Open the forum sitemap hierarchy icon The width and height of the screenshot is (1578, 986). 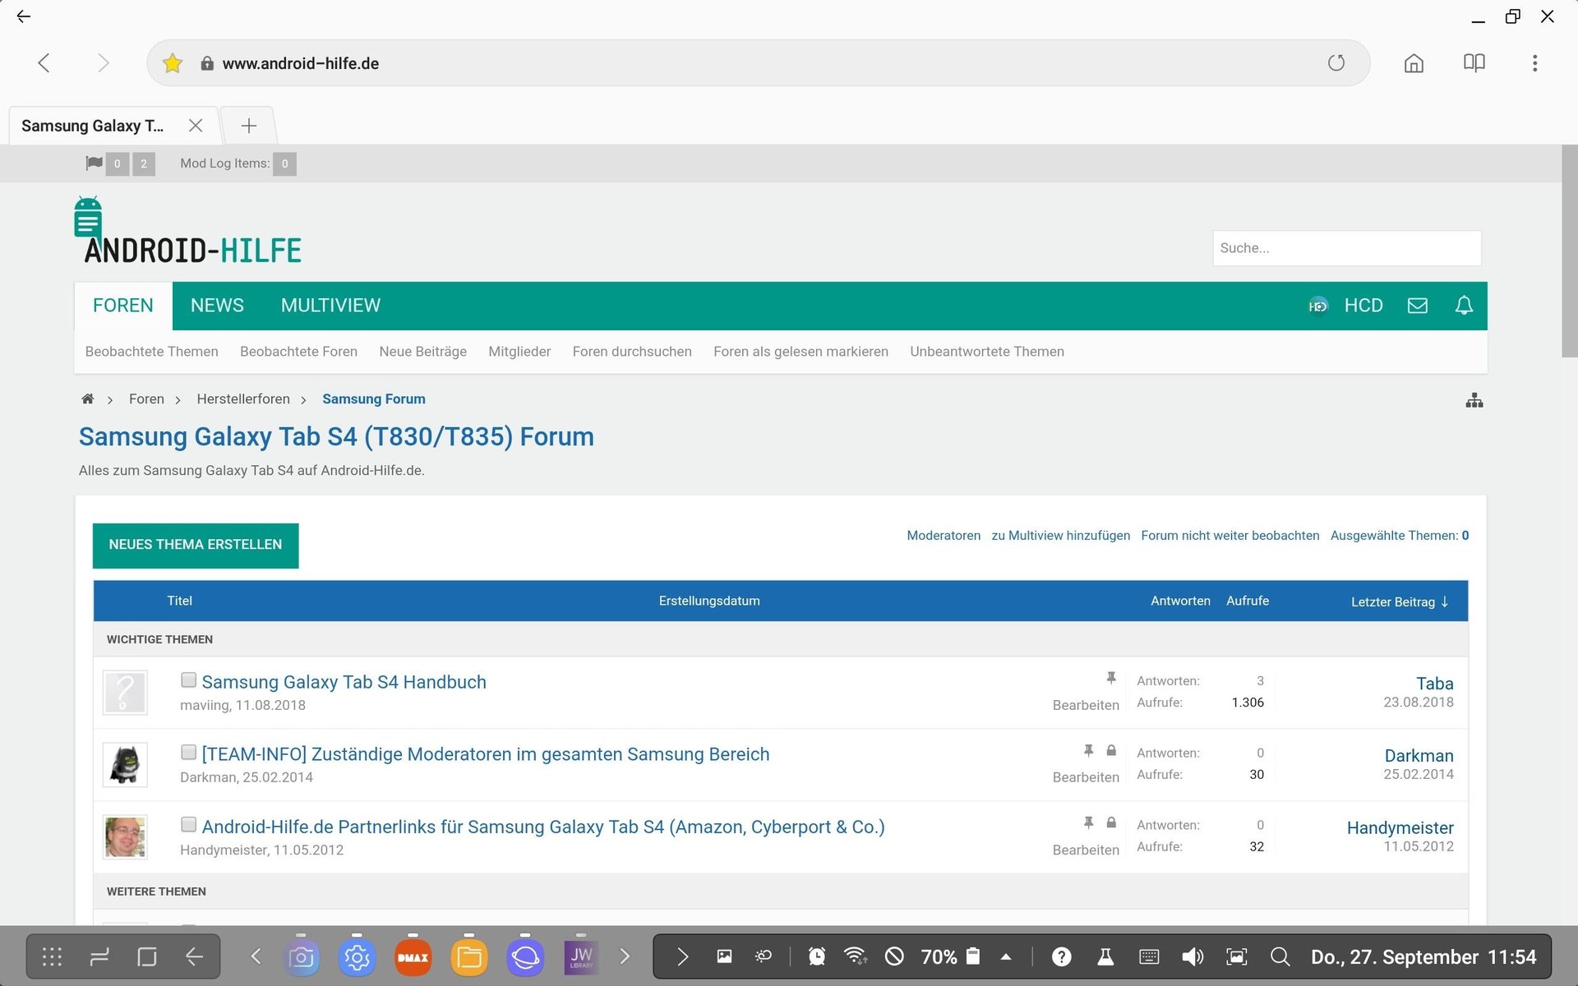1474,400
